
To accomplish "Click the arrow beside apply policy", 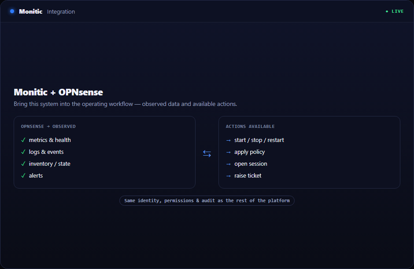I will 229,152.
